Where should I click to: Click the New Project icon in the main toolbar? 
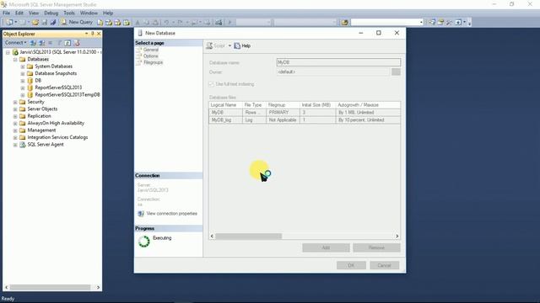[x=9, y=22]
